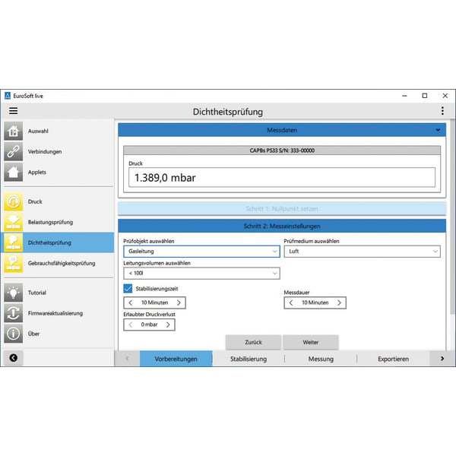Open Tutorial lightbulb icon
456x456 pixels.
point(13,293)
